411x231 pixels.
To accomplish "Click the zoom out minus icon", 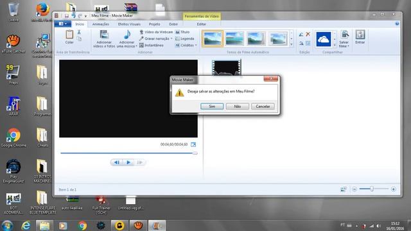I will pyautogui.click(x=354, y=189).
